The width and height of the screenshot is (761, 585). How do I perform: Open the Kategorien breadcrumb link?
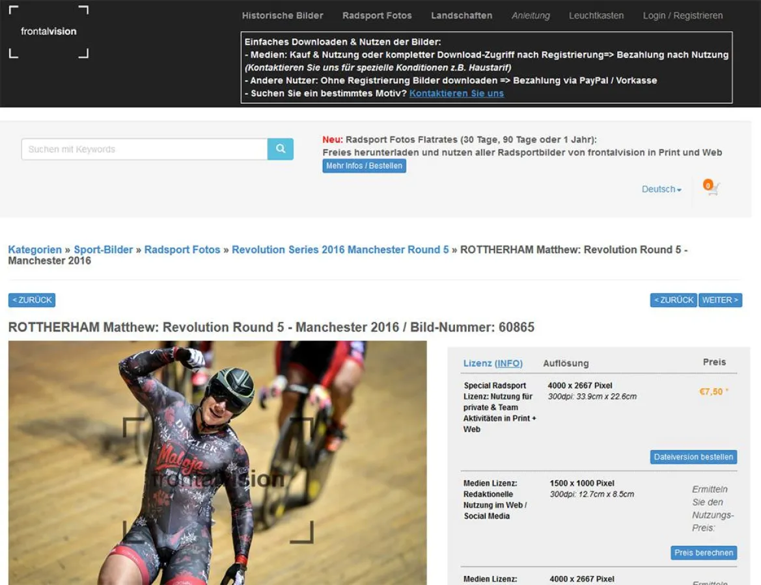coord(35,249)
